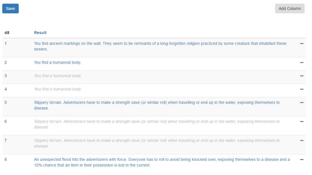
Task: Open the options ellipsis for row 4
Action: [x=302, y=89]
